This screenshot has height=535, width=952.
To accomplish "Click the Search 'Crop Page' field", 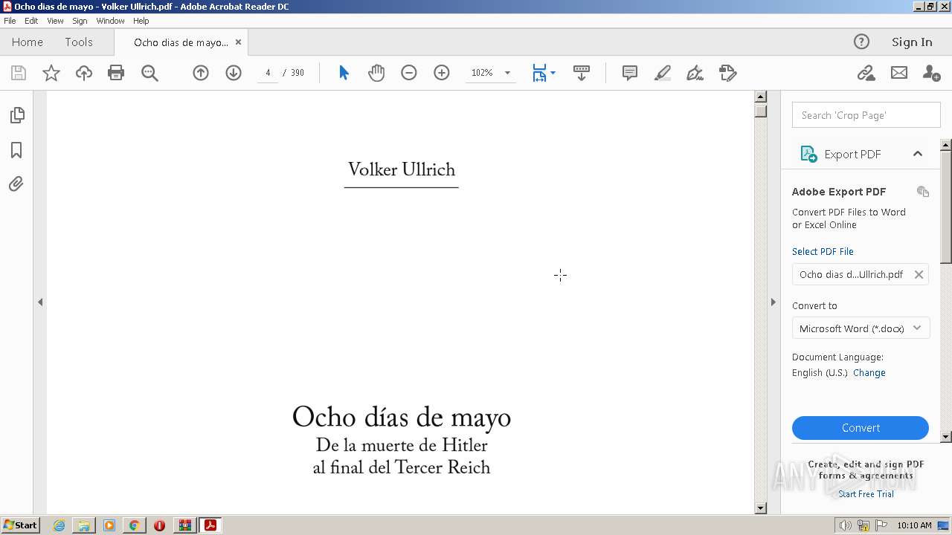I will [866, 115].
